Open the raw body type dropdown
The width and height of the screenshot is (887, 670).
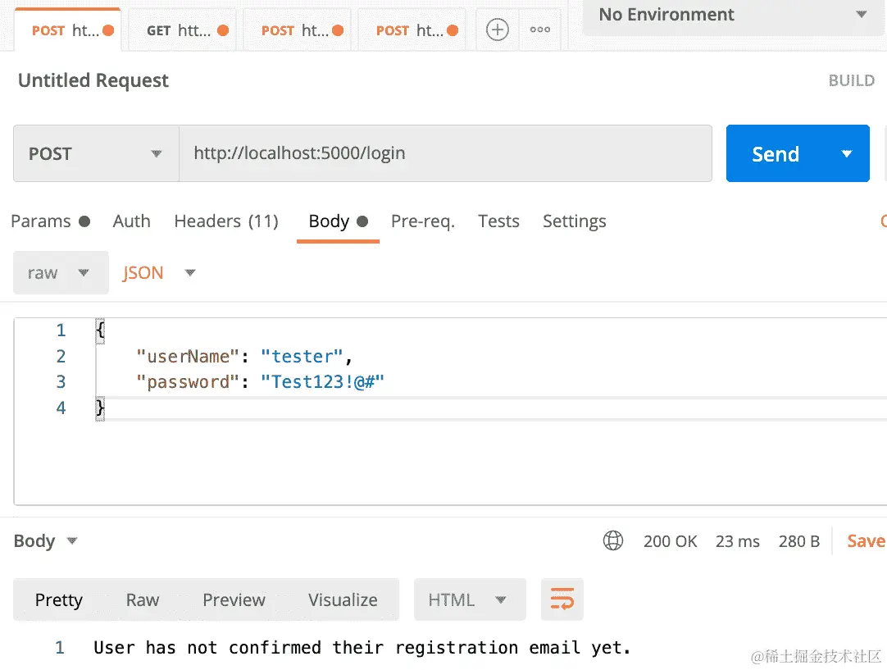tap(61, 273)
